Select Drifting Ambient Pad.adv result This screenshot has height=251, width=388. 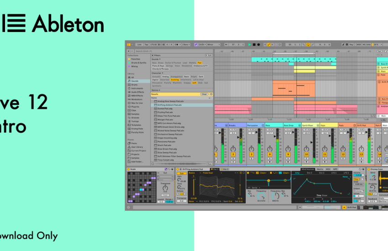tap(182, 105)
